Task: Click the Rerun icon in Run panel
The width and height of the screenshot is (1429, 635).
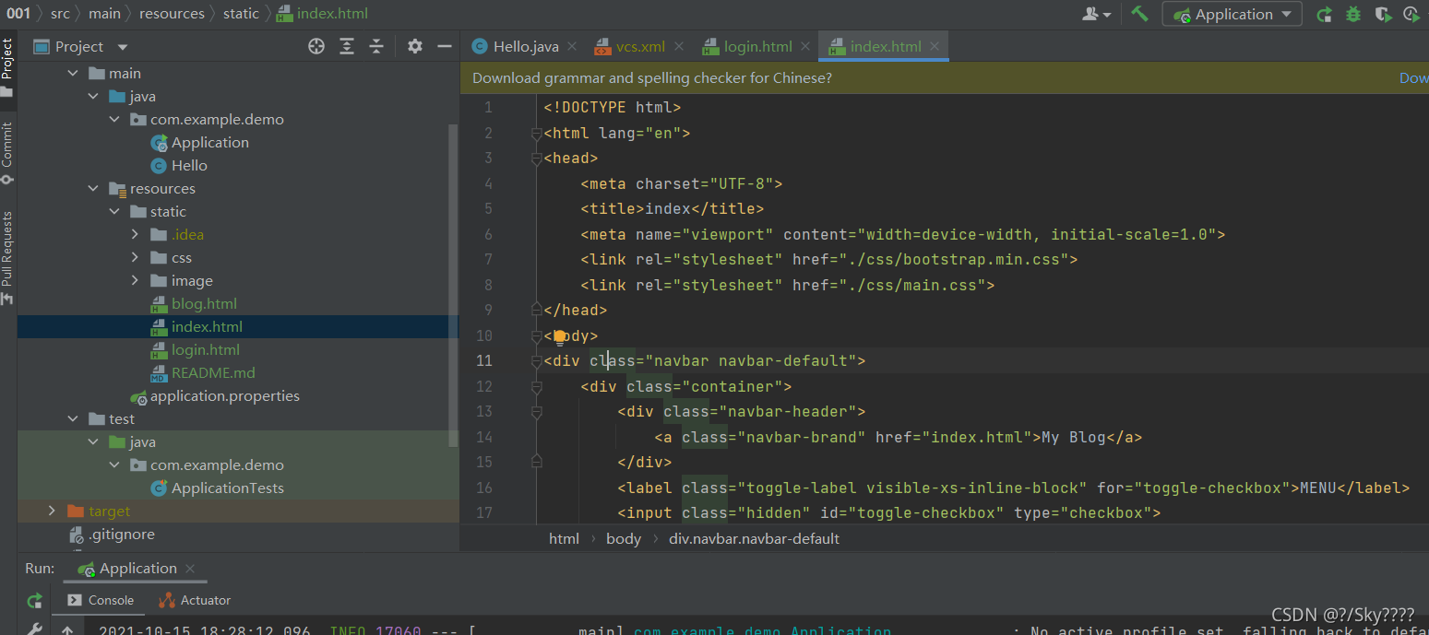Action: (x=34, y=601)
